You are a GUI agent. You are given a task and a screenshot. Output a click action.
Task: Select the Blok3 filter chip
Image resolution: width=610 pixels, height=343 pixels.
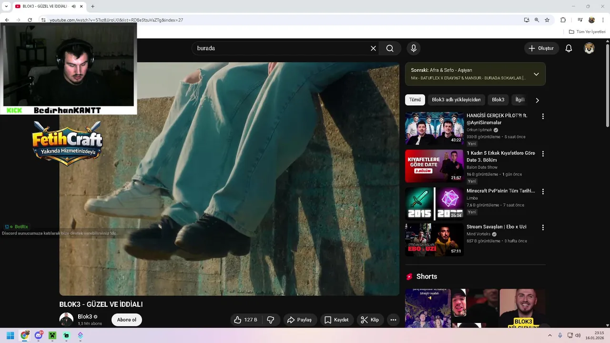(498, 100)
